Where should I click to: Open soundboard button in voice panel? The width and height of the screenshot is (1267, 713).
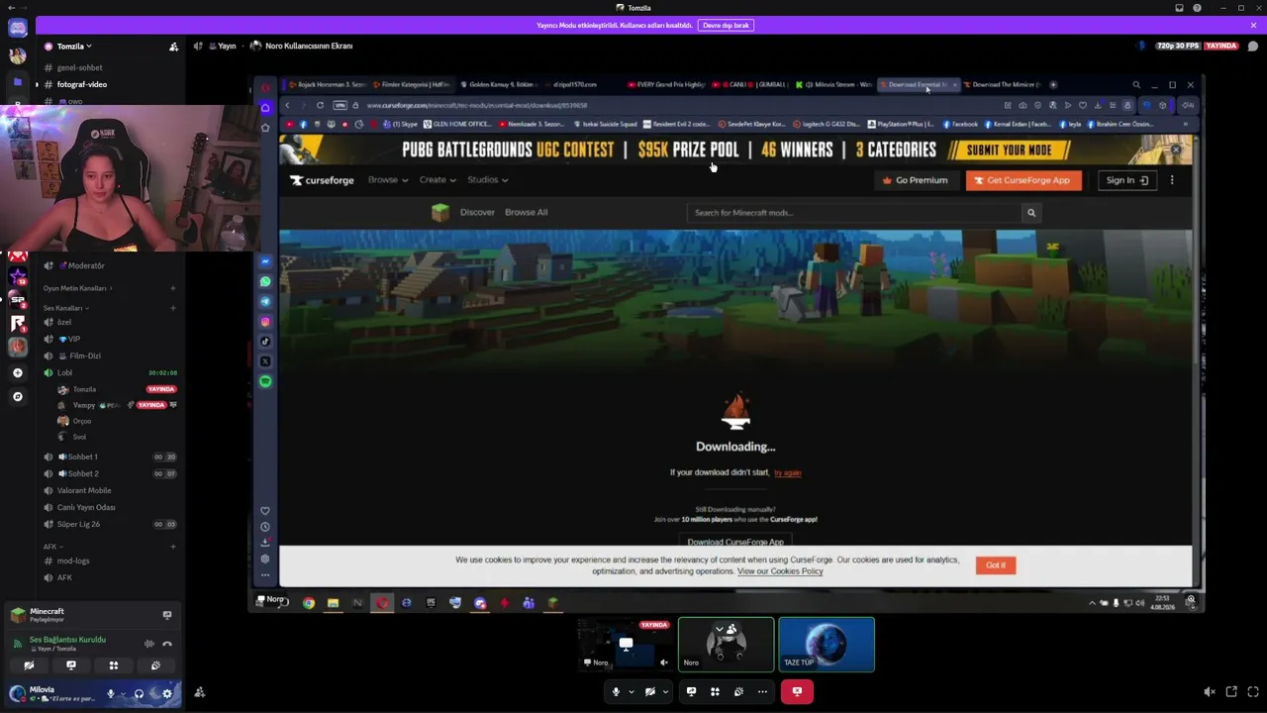pyautogui.click(x=155, y=665)
